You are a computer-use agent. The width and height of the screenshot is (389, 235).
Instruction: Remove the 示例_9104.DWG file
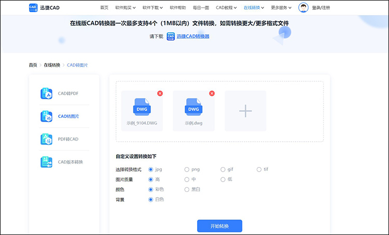click(x=160, y=93)
